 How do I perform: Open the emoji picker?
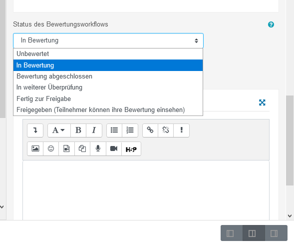(x=51, y=149)
